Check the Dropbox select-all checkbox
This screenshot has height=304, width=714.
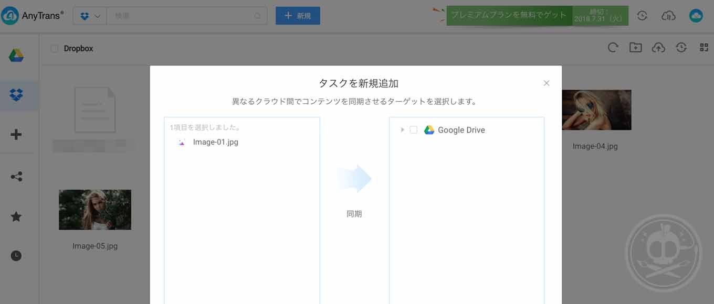54,49
